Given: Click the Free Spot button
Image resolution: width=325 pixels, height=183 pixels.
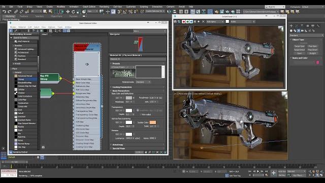Looking at the screenshot, I should point(312,46).
